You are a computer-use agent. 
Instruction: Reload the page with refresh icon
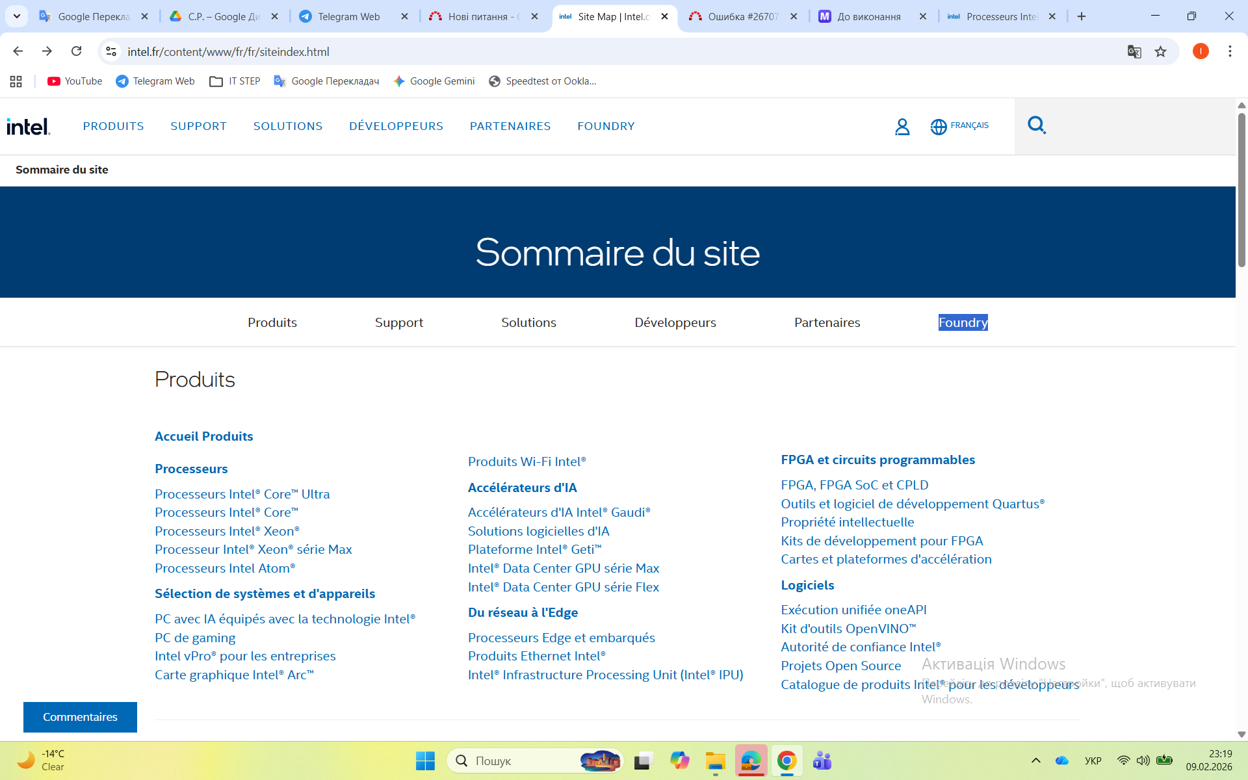pos(76,51)
